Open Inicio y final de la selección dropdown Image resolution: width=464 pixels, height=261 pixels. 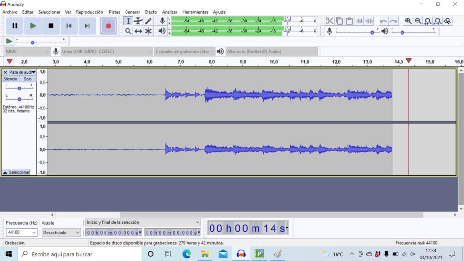143,222
